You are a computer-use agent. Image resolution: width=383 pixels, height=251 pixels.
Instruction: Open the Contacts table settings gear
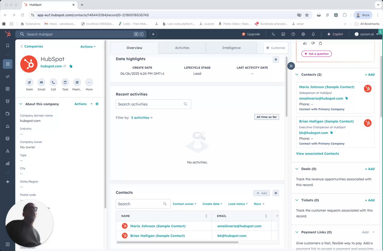[x=276, y=193]
